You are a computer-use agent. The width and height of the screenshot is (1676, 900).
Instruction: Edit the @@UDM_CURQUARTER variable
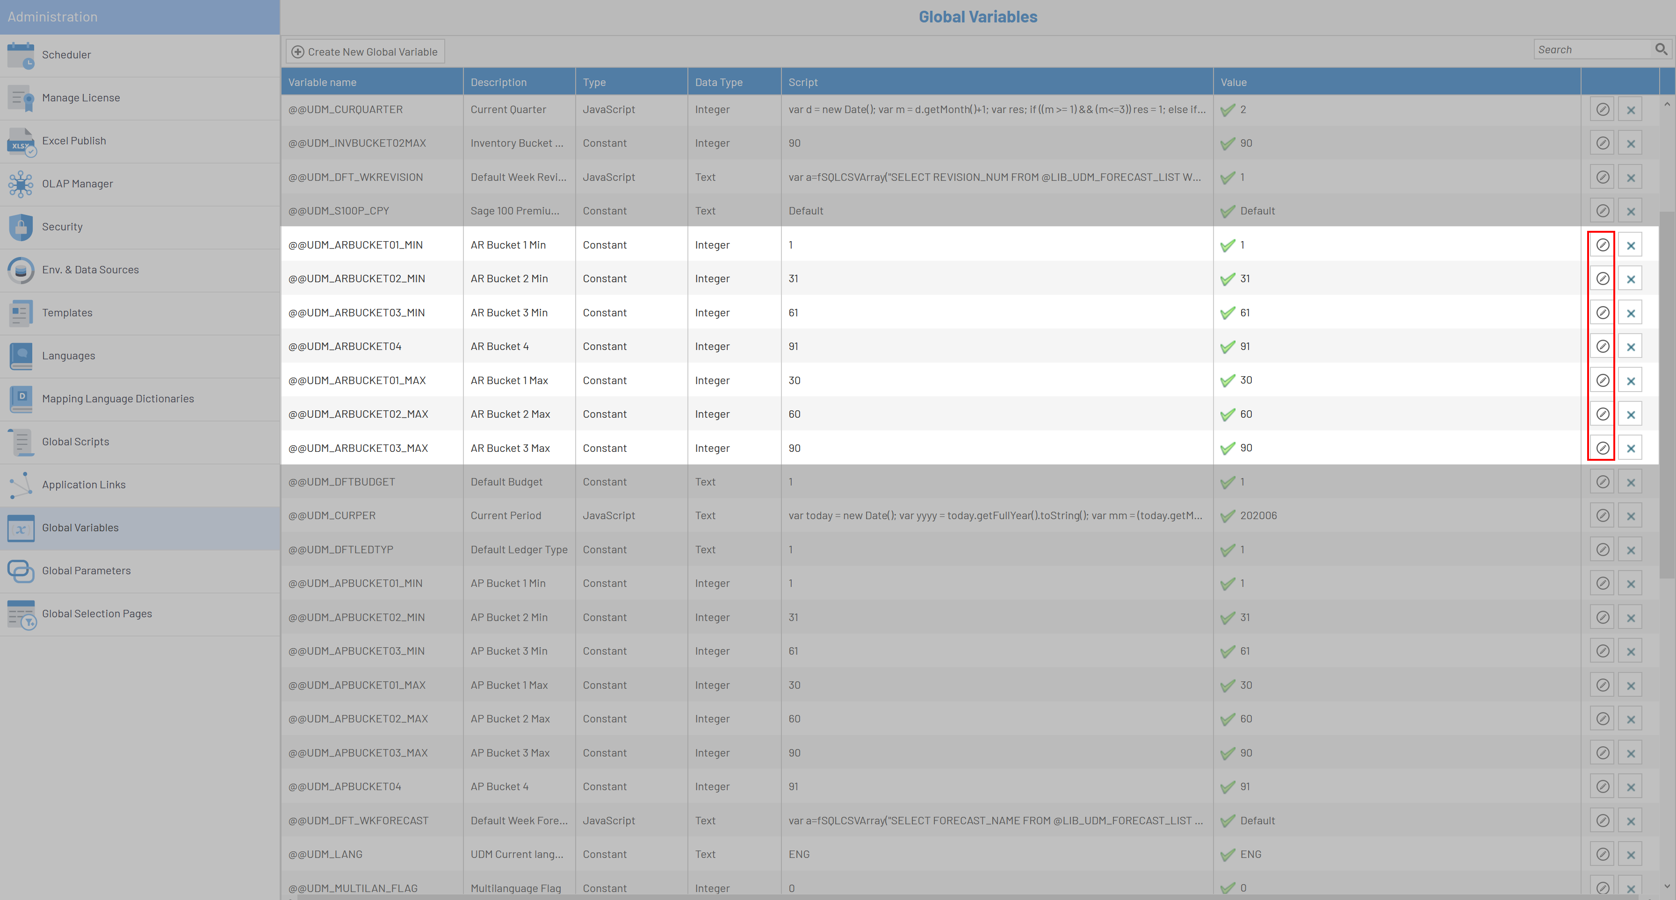(x=1602, y=110)
